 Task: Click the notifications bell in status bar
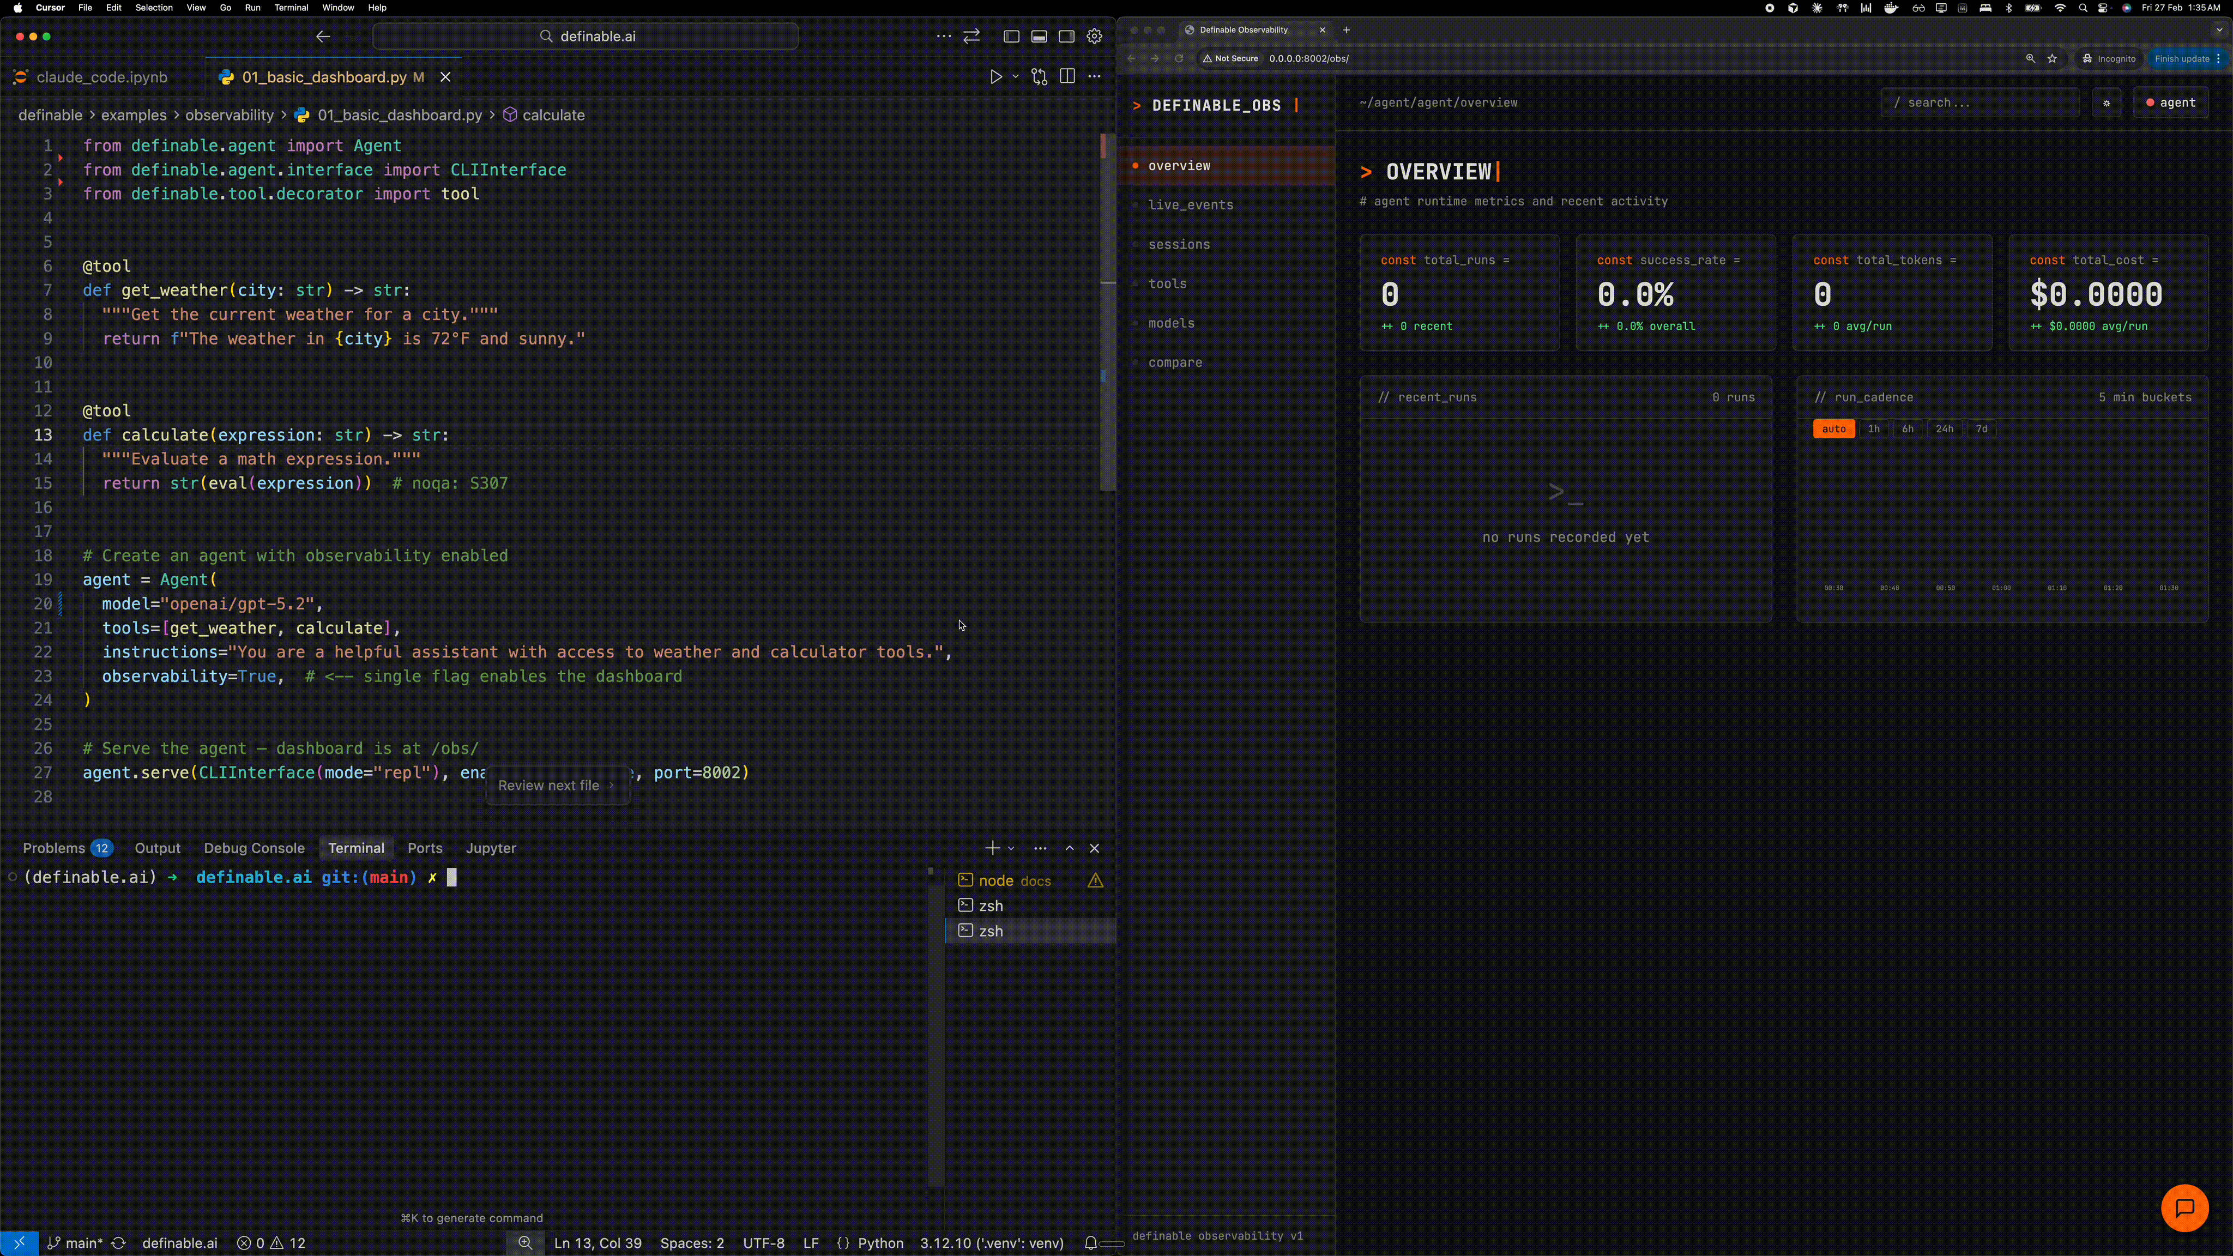[1090, 1243]
